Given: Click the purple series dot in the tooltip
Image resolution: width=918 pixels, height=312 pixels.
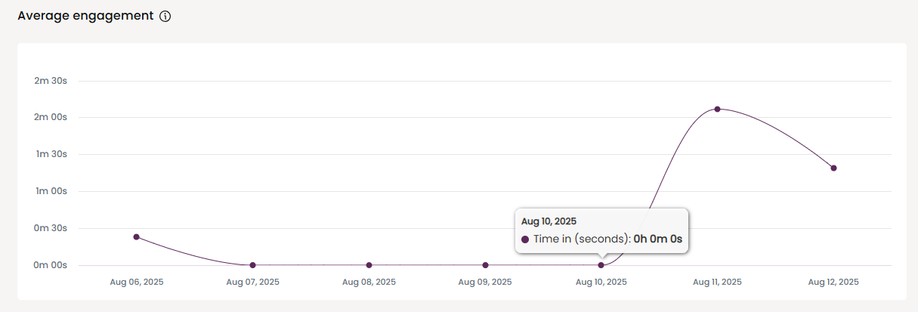Looking at the screenshot, I should point(525,239).
